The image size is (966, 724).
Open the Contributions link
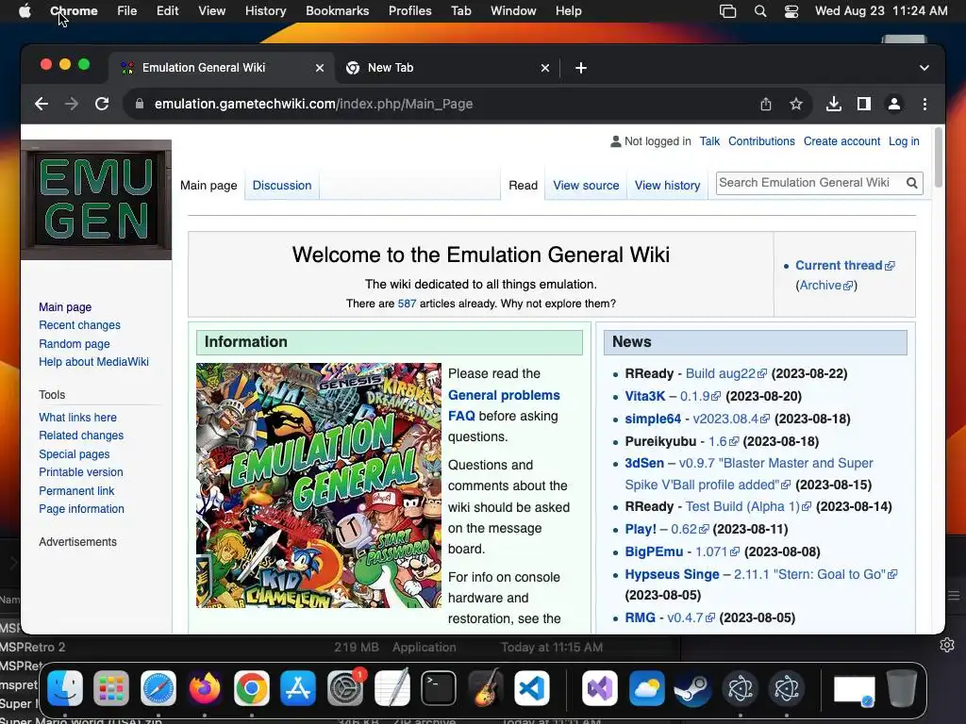(761, 141)
